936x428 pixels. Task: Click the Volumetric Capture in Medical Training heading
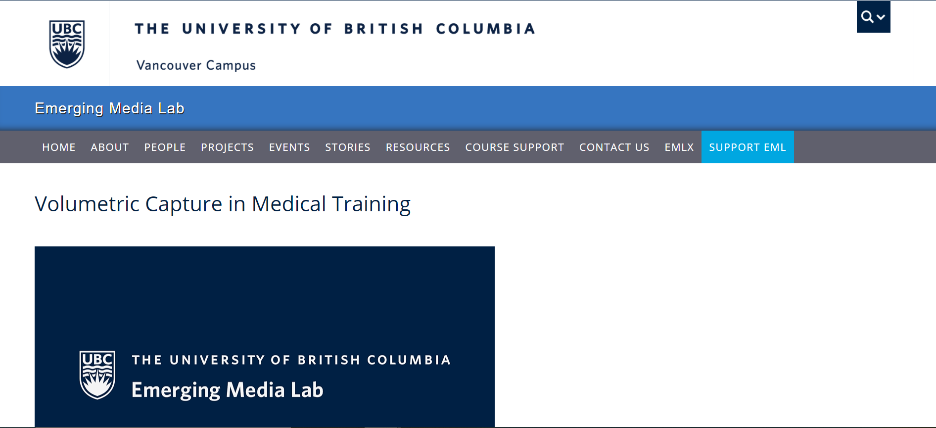pos(223,204)
